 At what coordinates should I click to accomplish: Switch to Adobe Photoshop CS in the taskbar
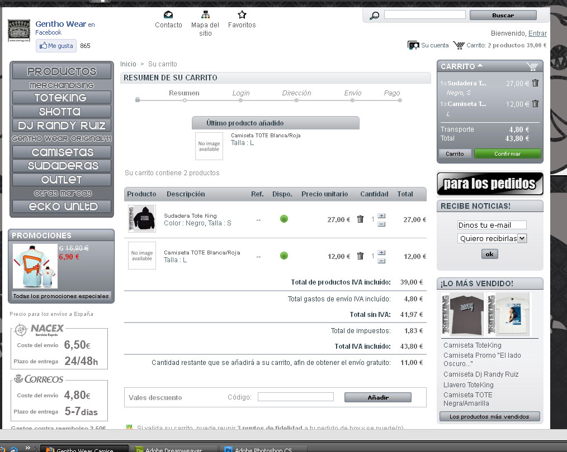(263, 449)
